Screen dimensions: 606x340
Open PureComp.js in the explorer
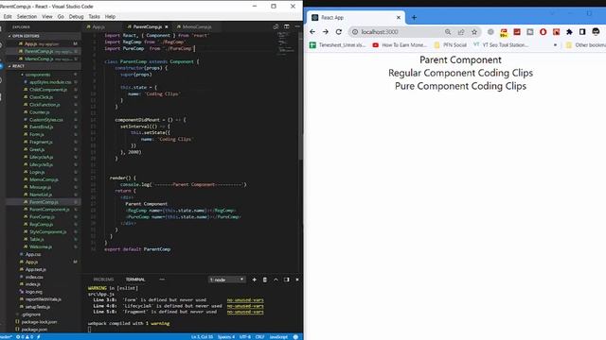pyautogui.click(x=42, y=216)
